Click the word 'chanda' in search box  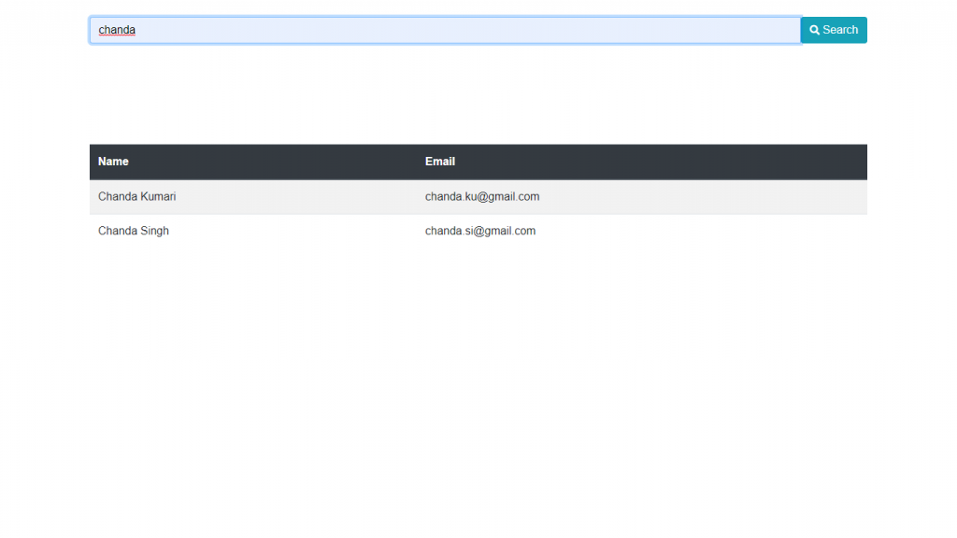[x=117, y=30]
